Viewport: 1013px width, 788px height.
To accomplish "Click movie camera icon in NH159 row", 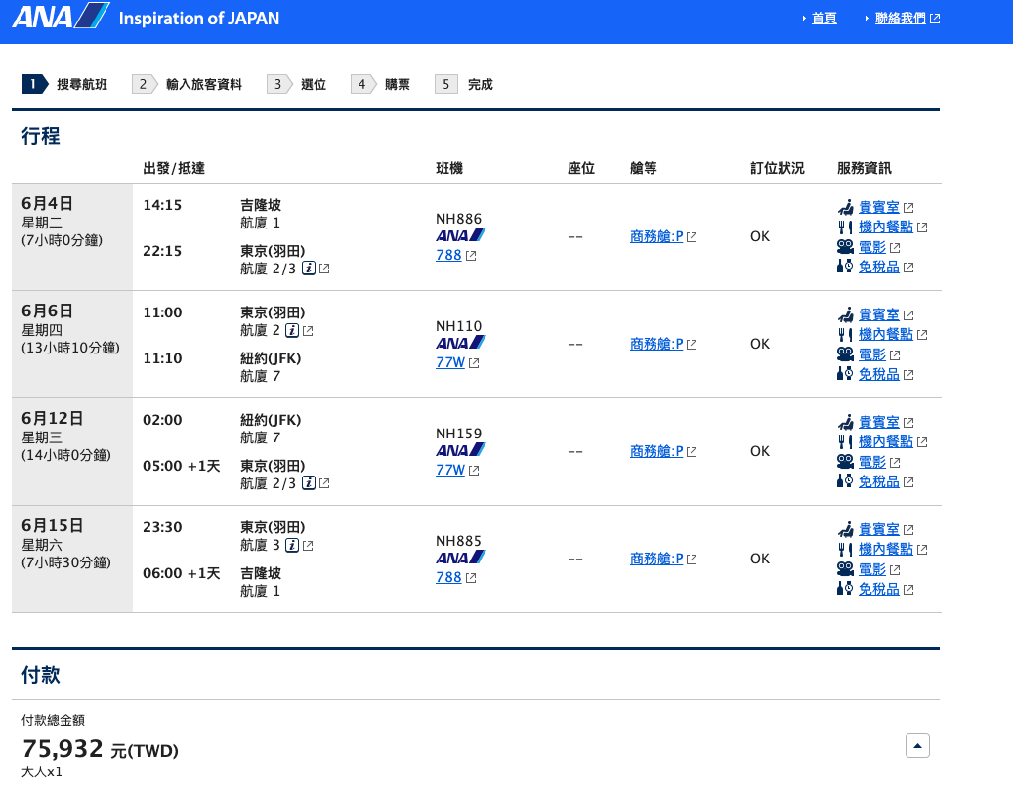I will (x=845, y=461).
